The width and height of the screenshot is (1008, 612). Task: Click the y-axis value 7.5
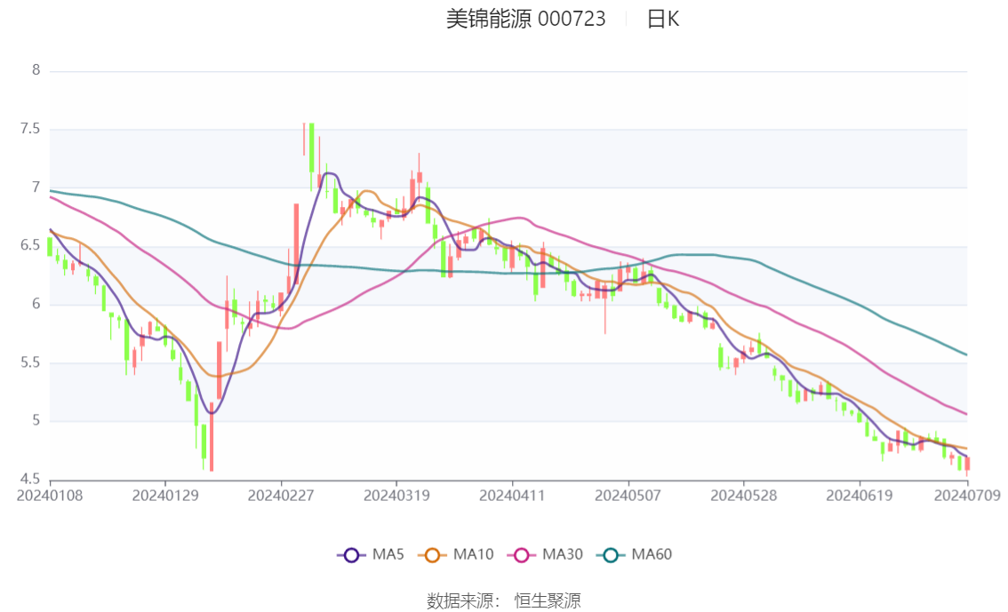tap(30, 129)
